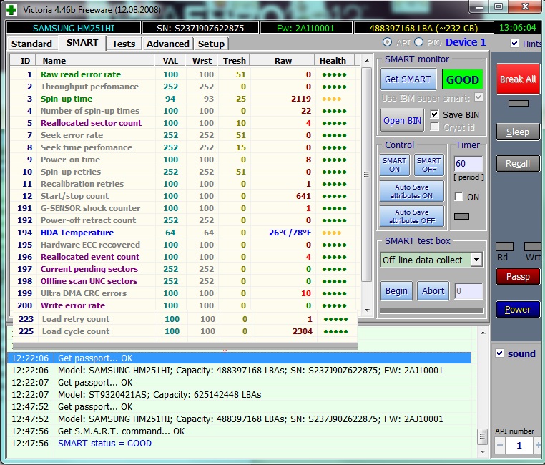Click Auto Save attributes ON
The image size is (545, 465).
[411, 191]
